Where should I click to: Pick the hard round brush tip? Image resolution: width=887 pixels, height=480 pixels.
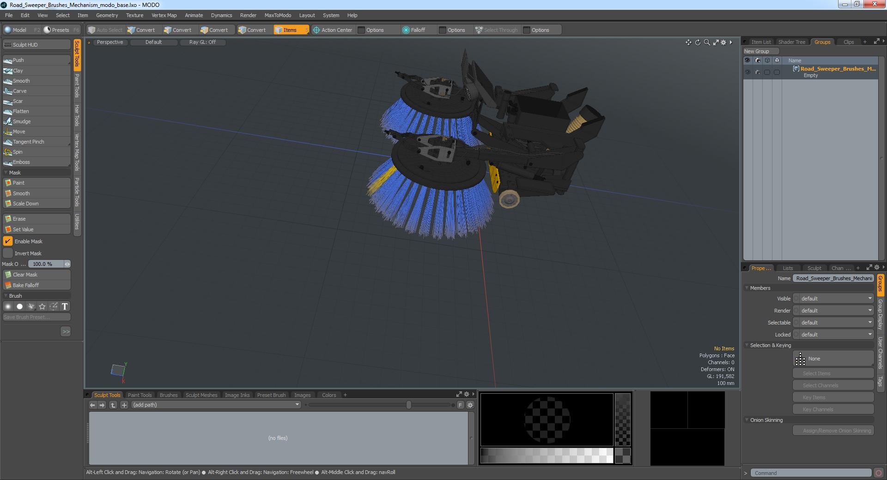pyautogui.click(x=19, y=306)
